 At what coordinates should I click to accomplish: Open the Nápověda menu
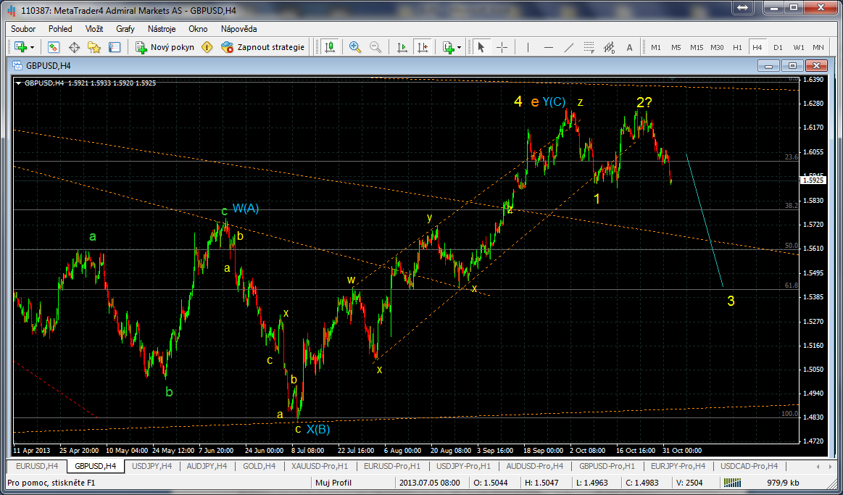(238, 29)
